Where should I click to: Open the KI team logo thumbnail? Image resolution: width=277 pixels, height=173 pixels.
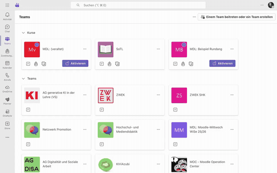tap(32, 95)
